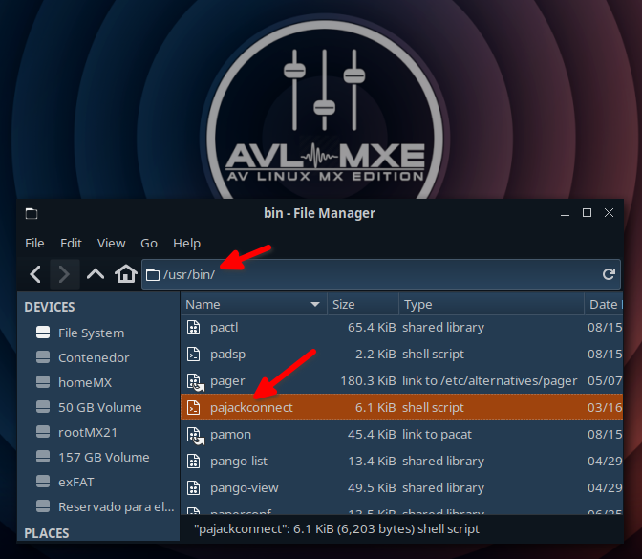Click the link to pacat type cell

coord(437,435)
